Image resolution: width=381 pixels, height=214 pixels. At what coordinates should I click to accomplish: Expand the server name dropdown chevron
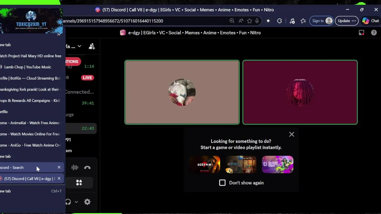pos(79,46)
